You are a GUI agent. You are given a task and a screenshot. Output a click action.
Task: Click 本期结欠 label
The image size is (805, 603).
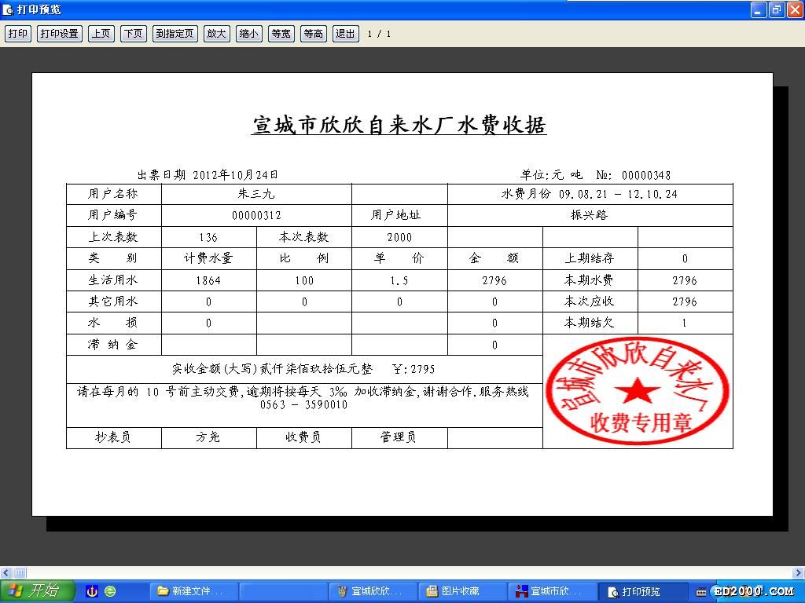point(590,323)
